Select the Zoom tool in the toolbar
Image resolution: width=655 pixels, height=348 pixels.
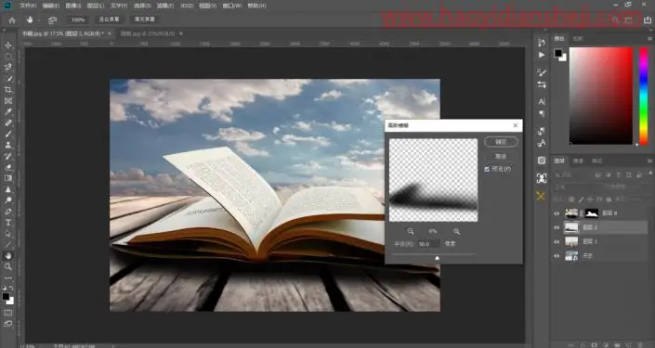[8, 266]
